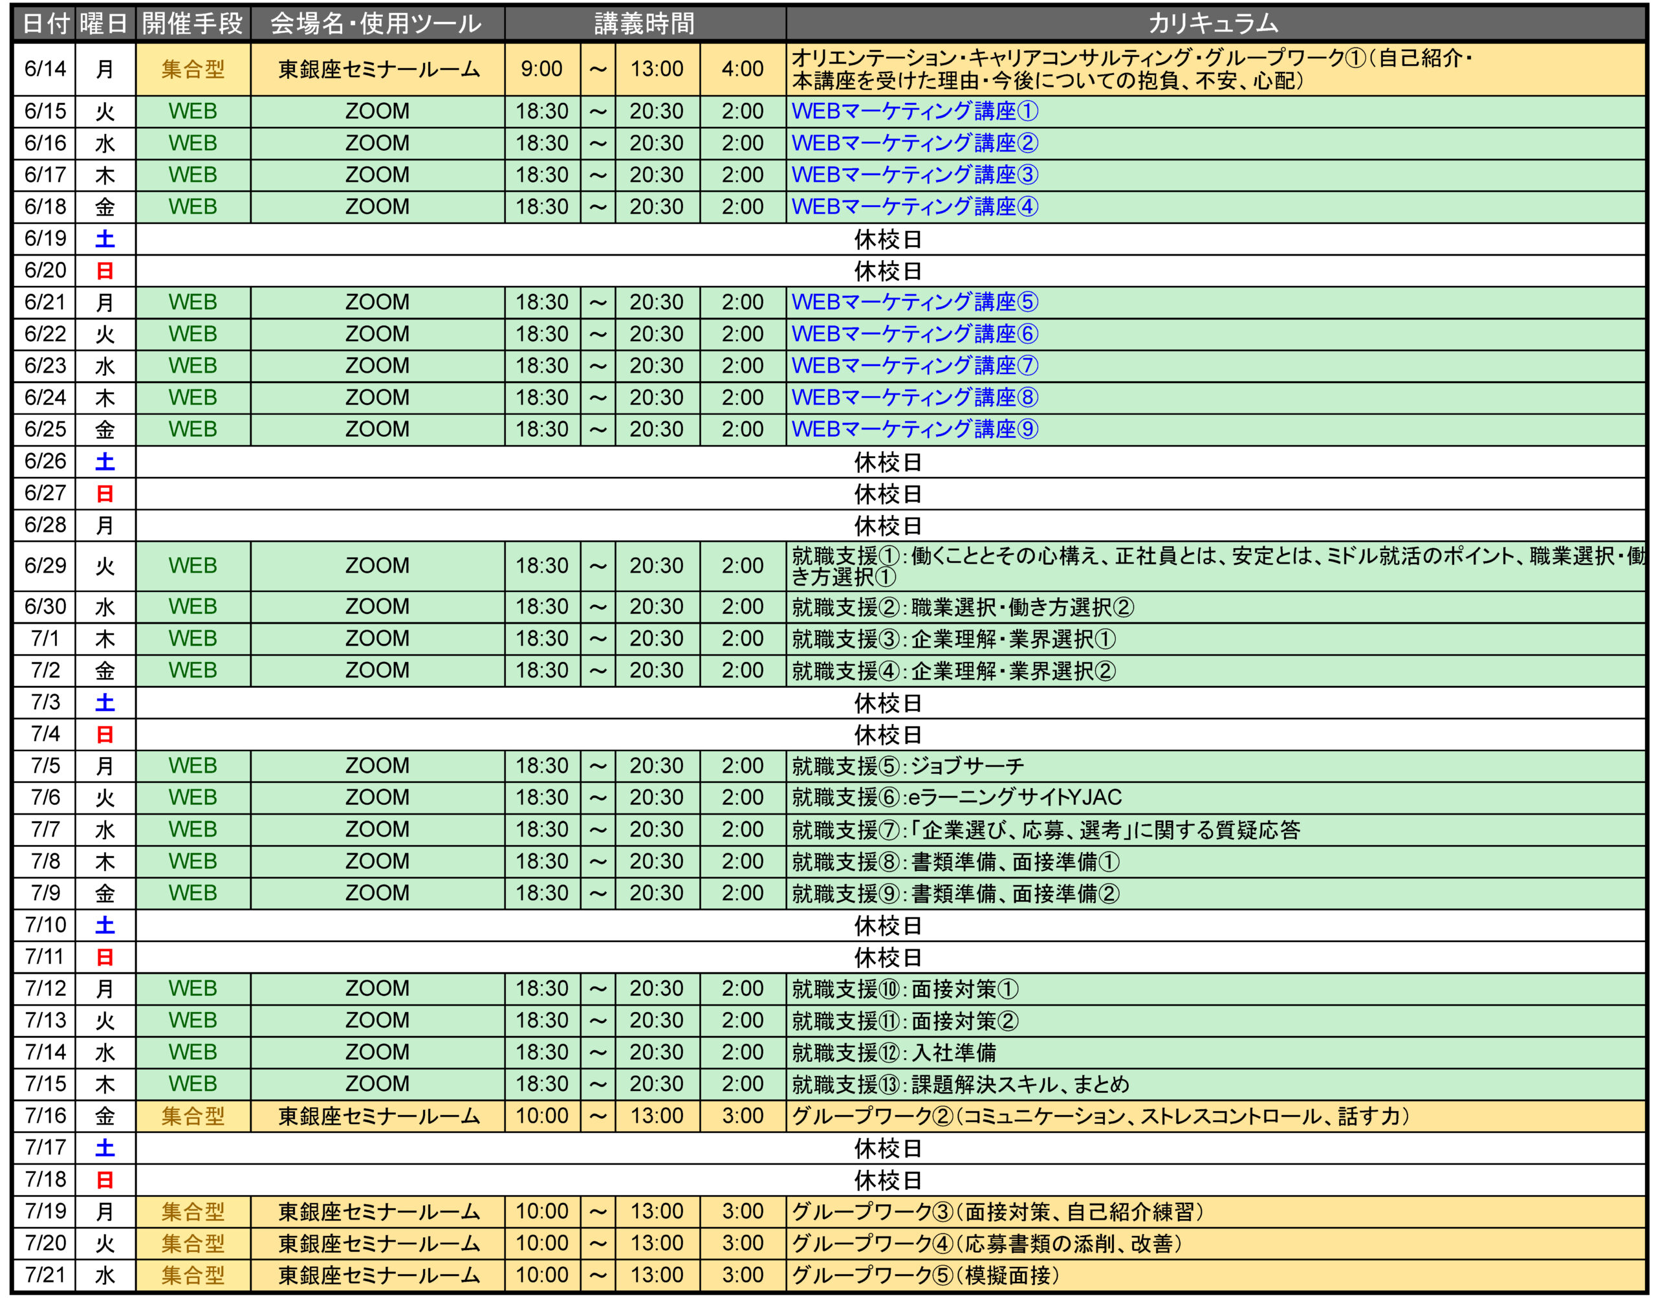Screen dimensions: 1656x1298
Task: Click 2:00 in the 7/12 row
Action: (x=742, y=989)
